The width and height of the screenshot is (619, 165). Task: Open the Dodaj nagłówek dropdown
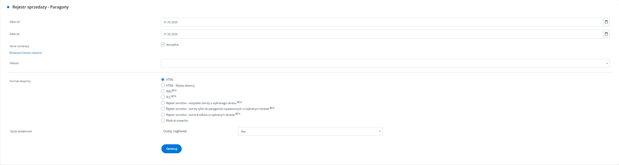click(310, 132)
